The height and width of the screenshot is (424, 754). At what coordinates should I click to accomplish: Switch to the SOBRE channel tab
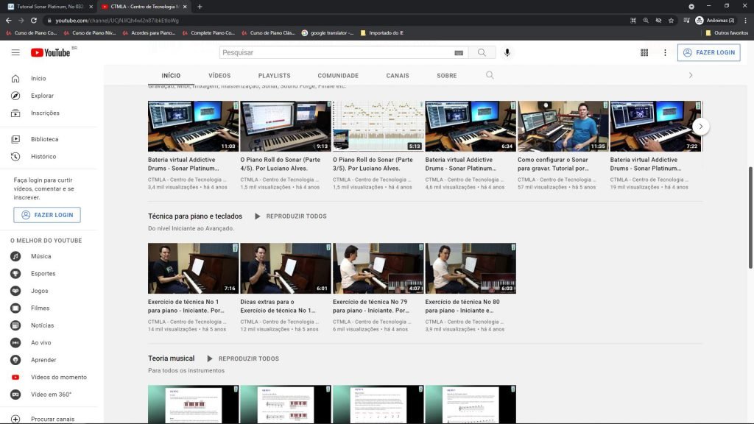coord(447,76)
